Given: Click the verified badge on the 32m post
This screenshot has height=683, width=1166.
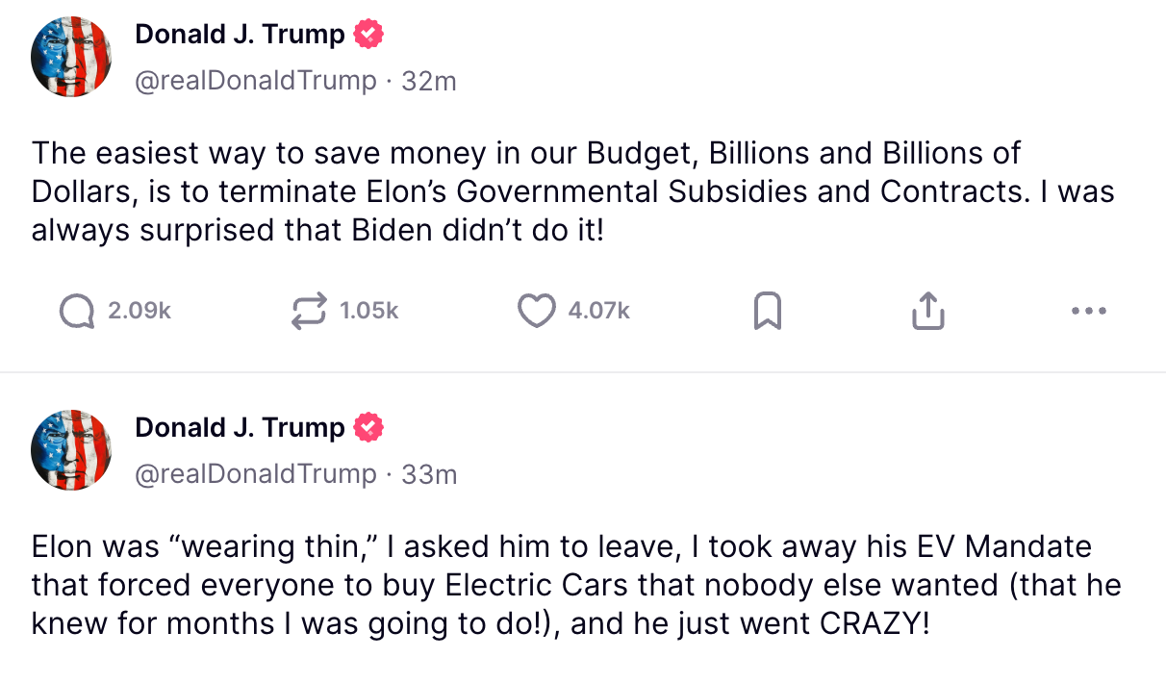Looking at the screenshot, I should [x=368, y=35].
